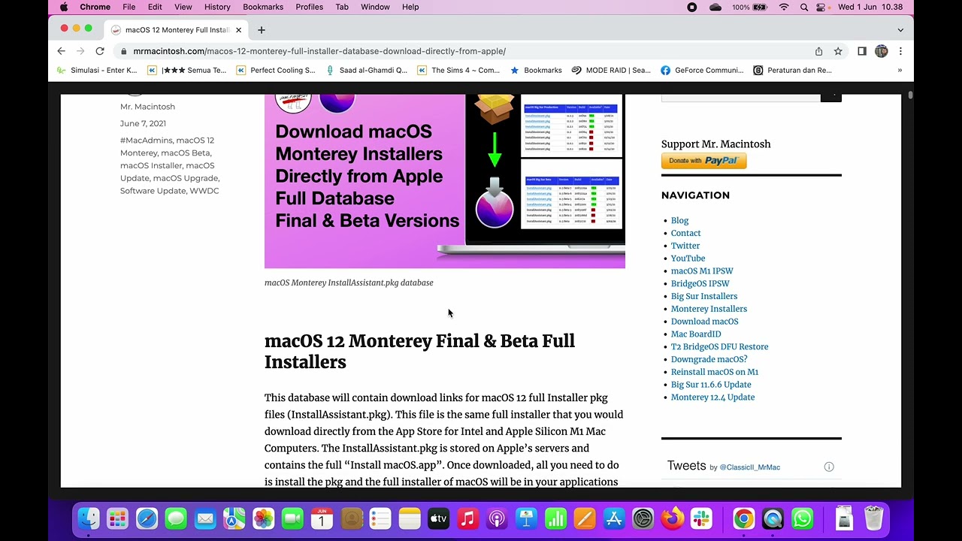Open the Bookmarks menu in menu bar

pyautogui.click(x=263, y=7)
